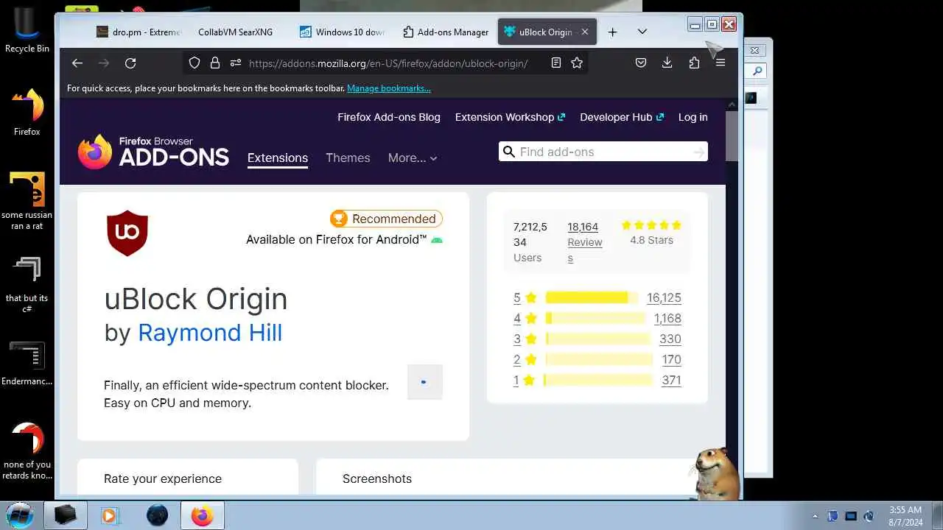Select the Themes navigation item
This screenshot has width=943, height=530.
click(348, 158)
